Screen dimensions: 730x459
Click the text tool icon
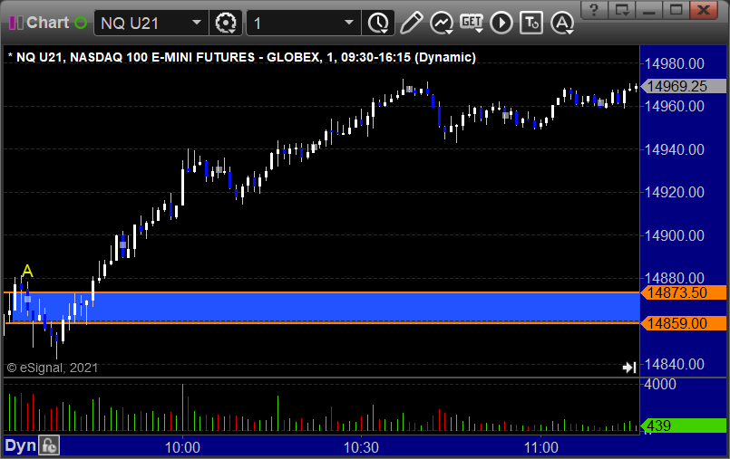point(531,23)
